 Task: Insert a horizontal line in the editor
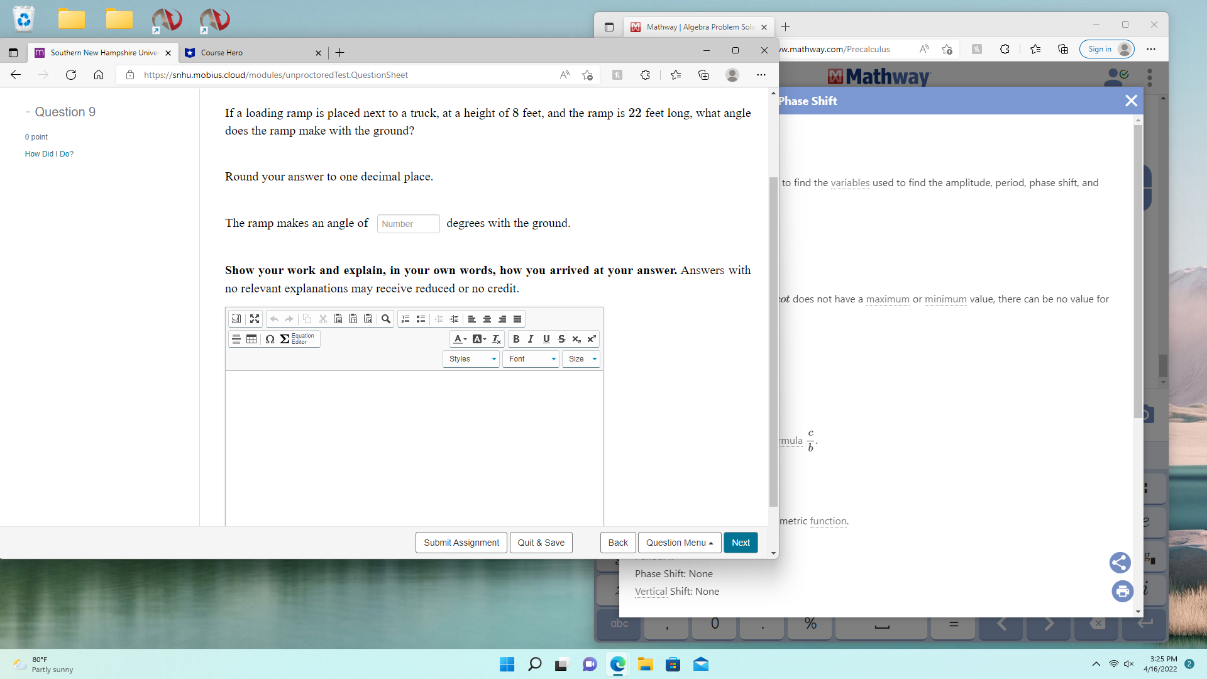[x=236, y=339]
